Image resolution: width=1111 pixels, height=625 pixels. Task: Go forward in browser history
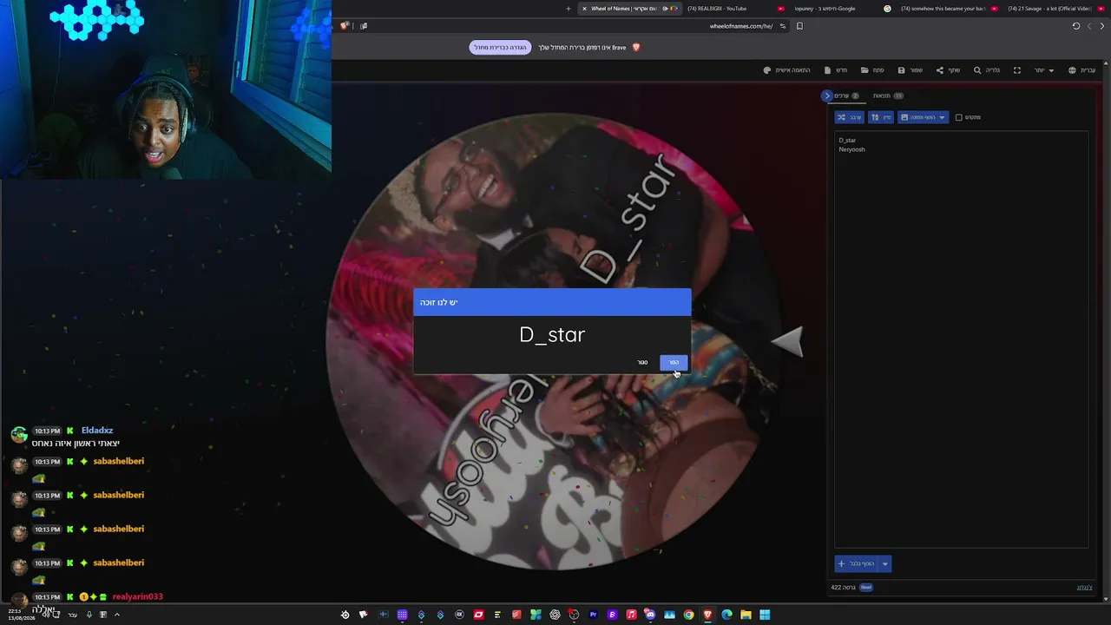1089,26
